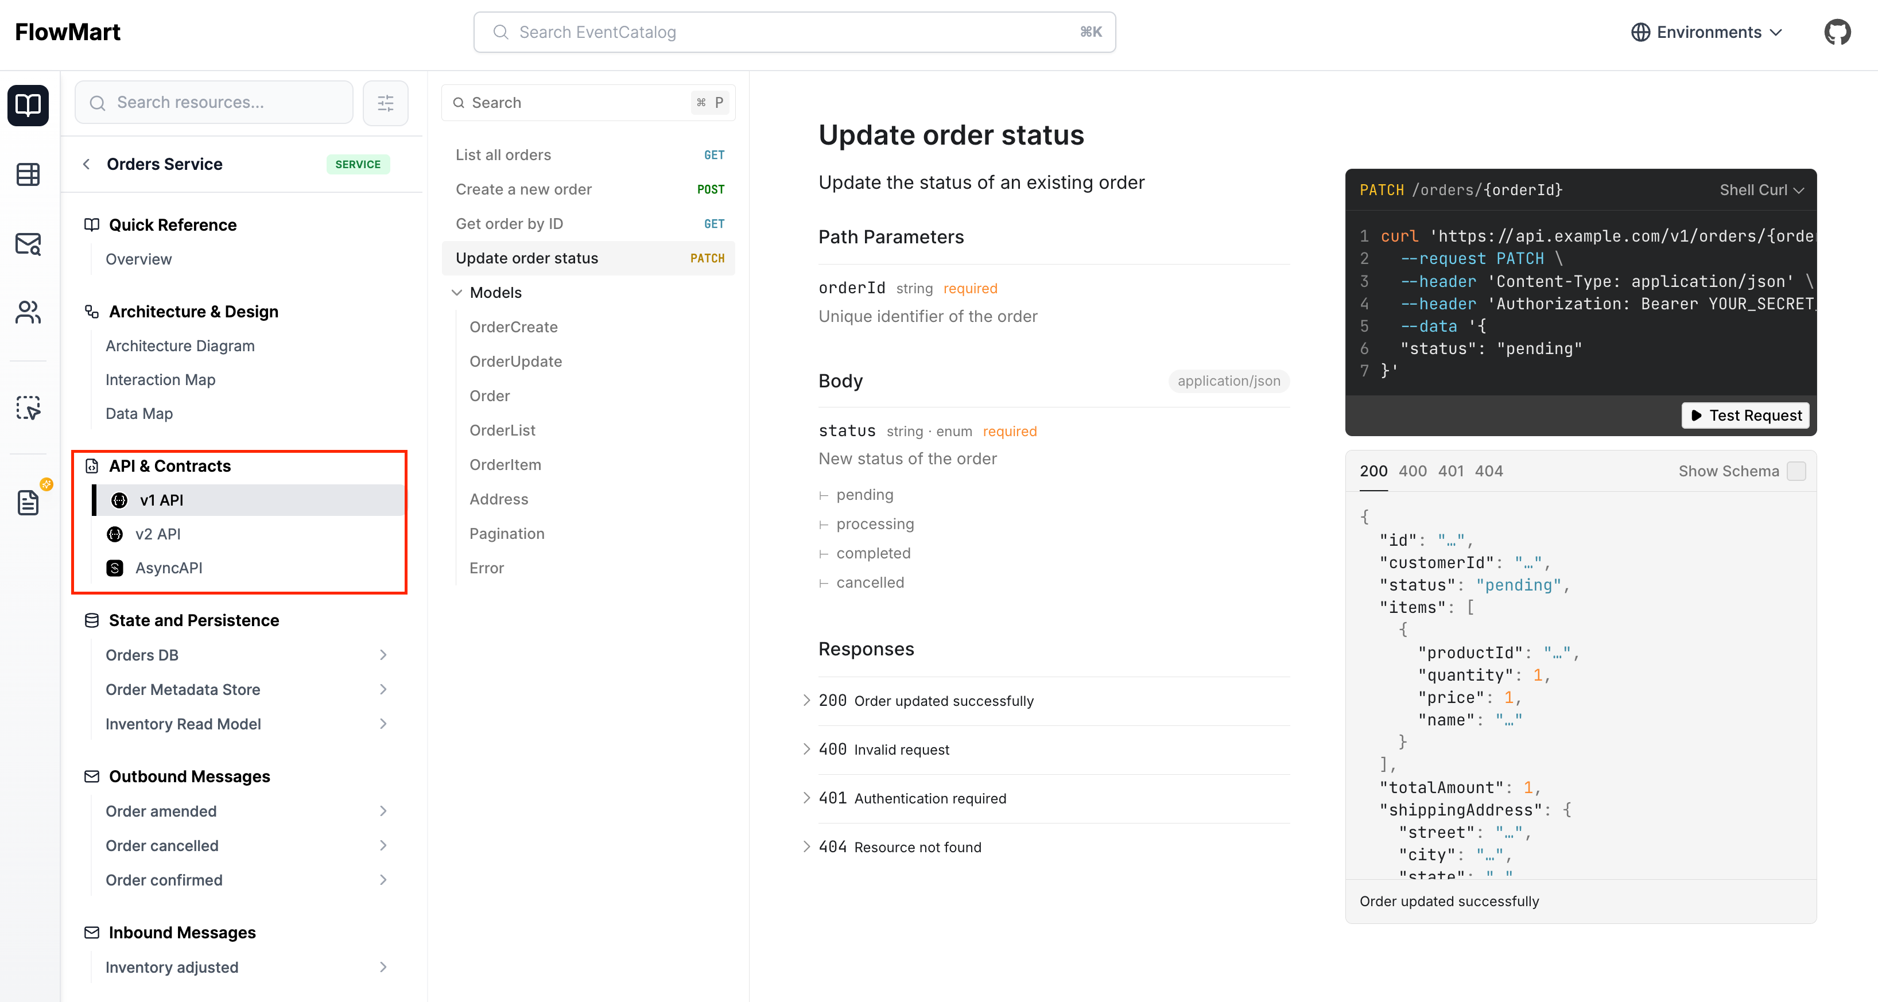Open the Environments dropdown

1707,32
